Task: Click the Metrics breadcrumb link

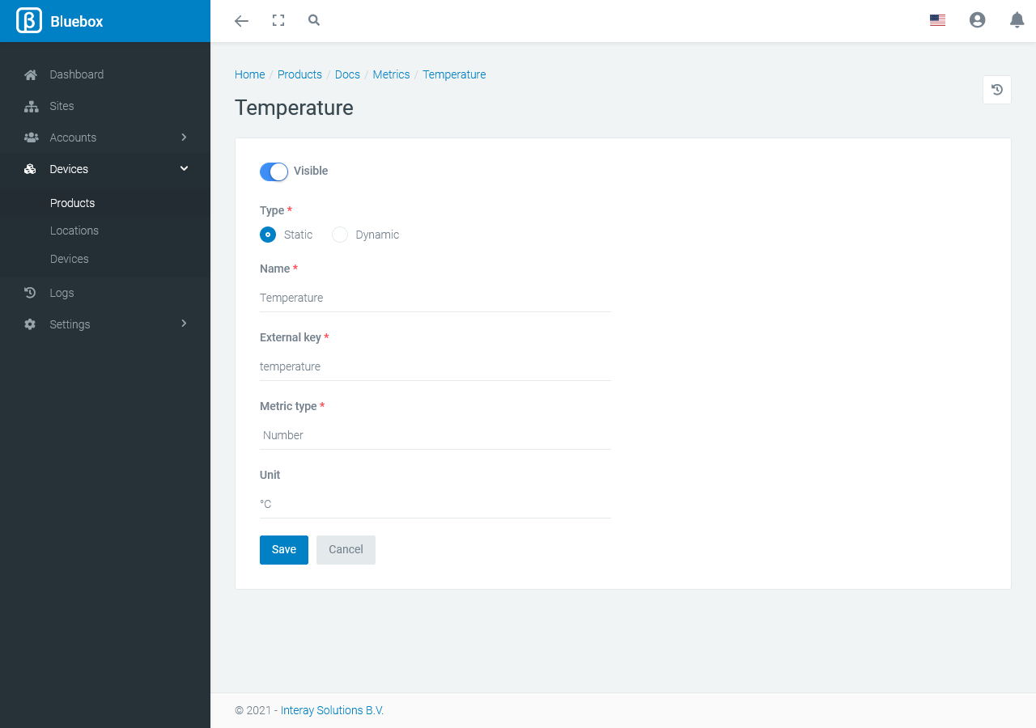Action: (x=391, y=74)
